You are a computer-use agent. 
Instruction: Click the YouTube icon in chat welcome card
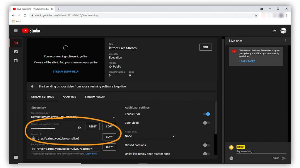tap(234, 51)
